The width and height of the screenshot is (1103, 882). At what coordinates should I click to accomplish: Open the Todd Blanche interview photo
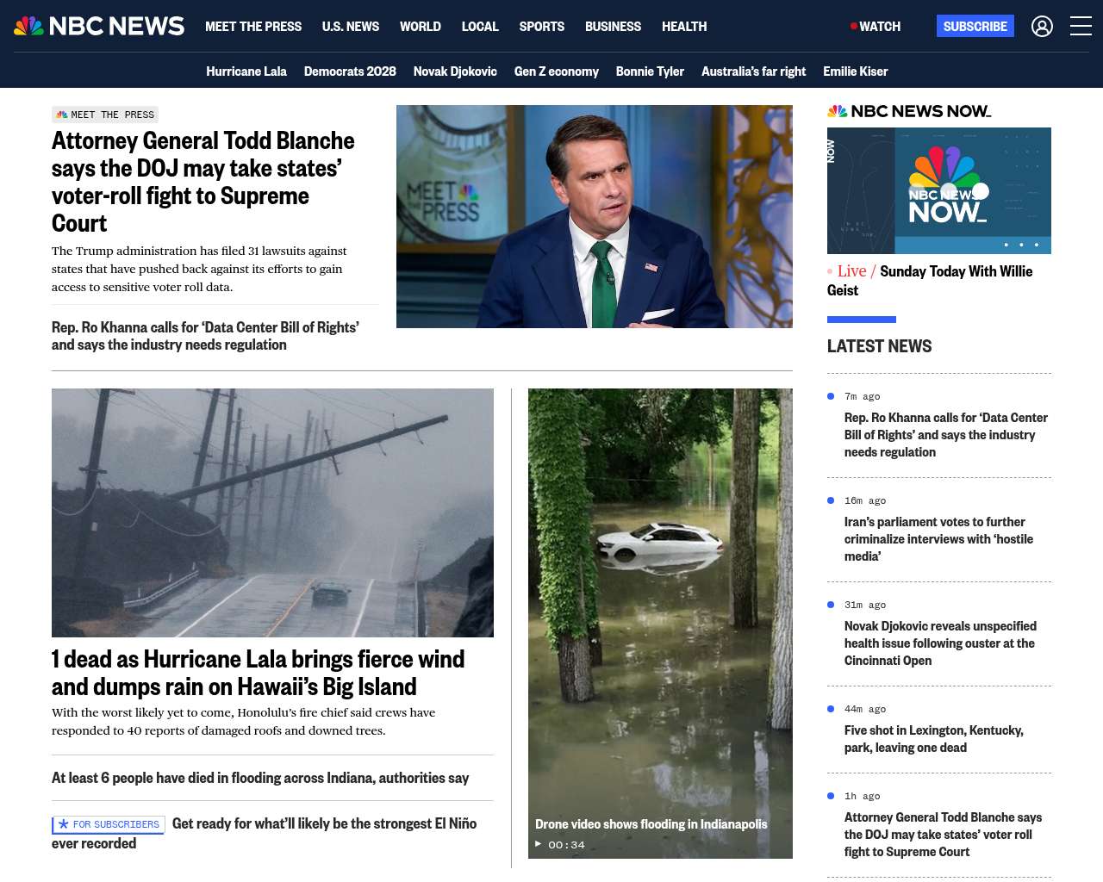point(595,216)
